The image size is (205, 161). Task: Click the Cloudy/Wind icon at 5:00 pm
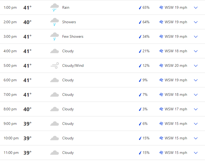pyautogui.click(x=55, y=65)
